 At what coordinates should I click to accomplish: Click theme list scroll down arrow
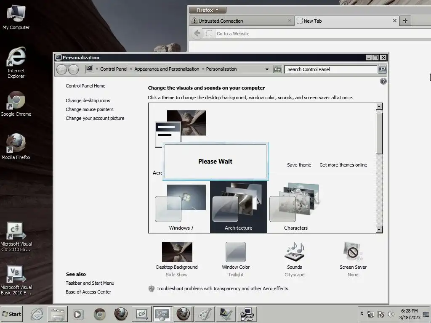coord(379,230)
